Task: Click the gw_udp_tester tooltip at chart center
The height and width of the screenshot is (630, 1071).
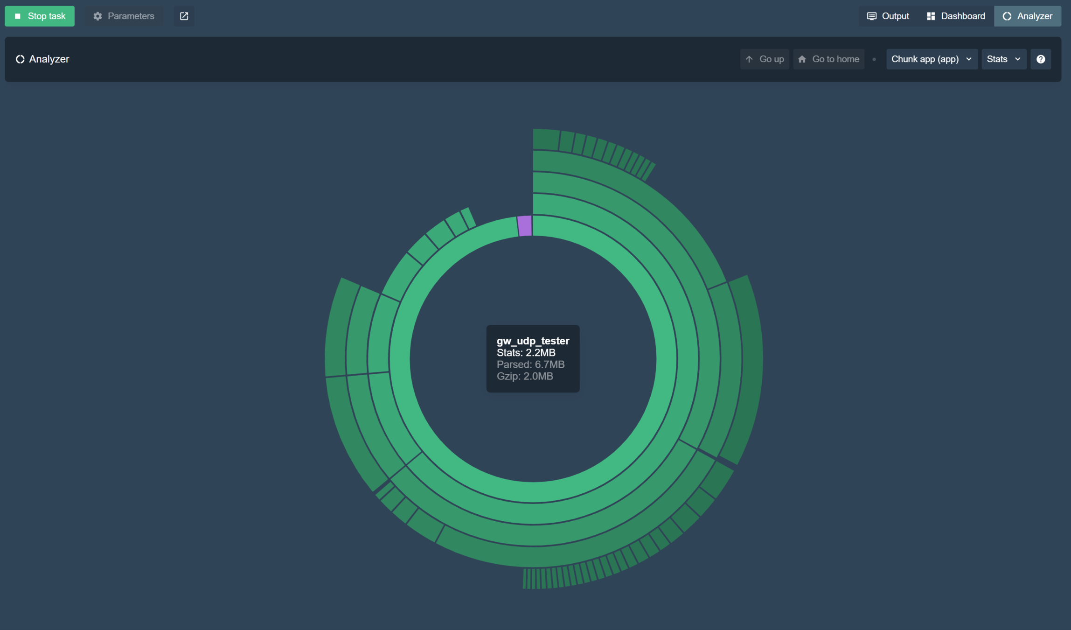Action: (533, 358)
